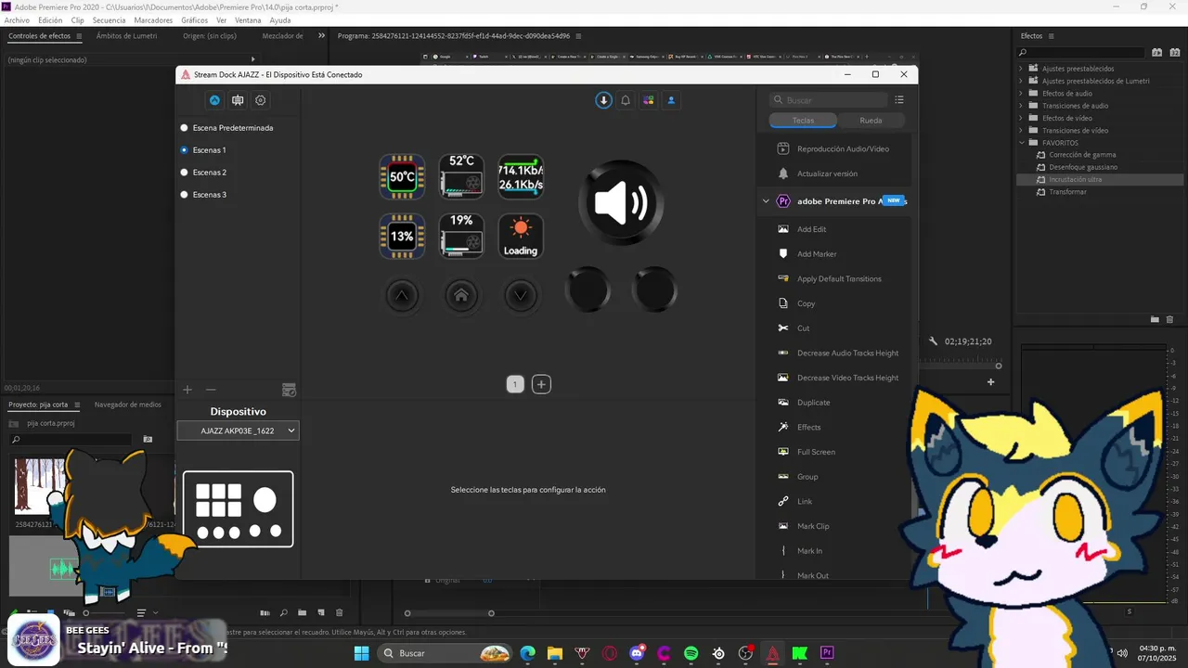Toggle list view icon beside Buscar field
Image resolution: width=1188 pixels, height=668 pixels.
coord(898,100)
